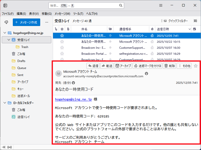Star the Broadcom Portal message

(x=62, y=54)
